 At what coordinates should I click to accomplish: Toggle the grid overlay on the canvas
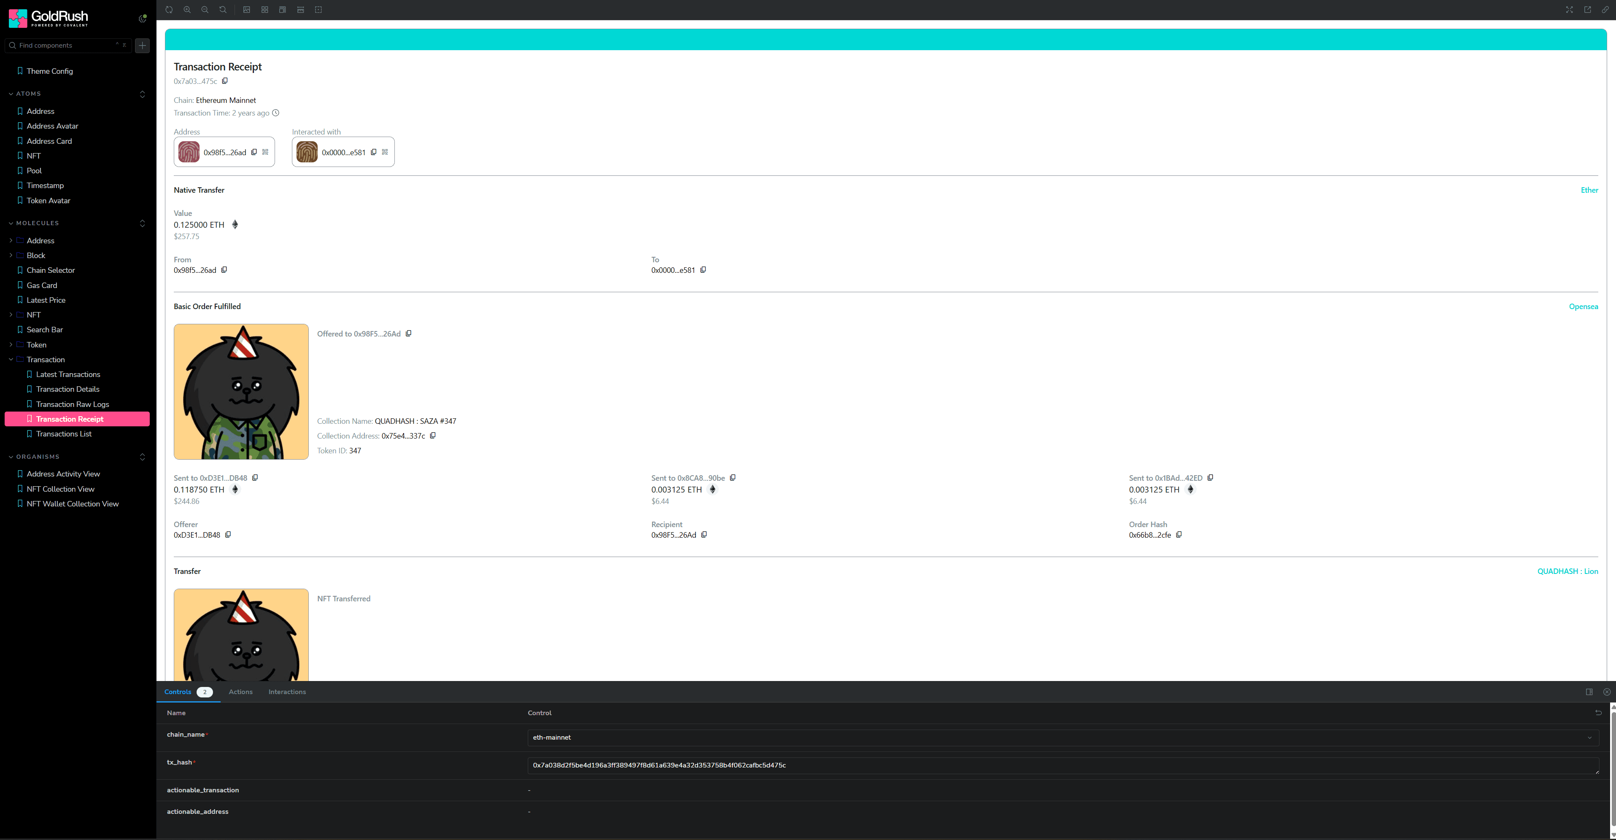tap(265, 10)
